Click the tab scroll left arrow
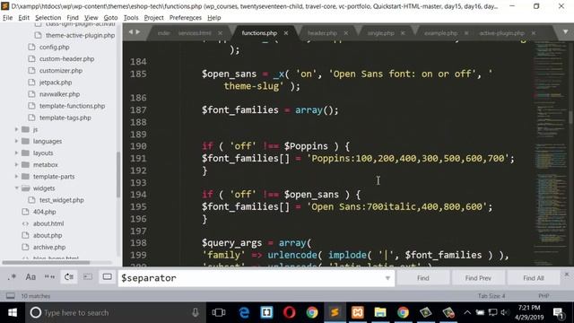 [x=131, y=32]
